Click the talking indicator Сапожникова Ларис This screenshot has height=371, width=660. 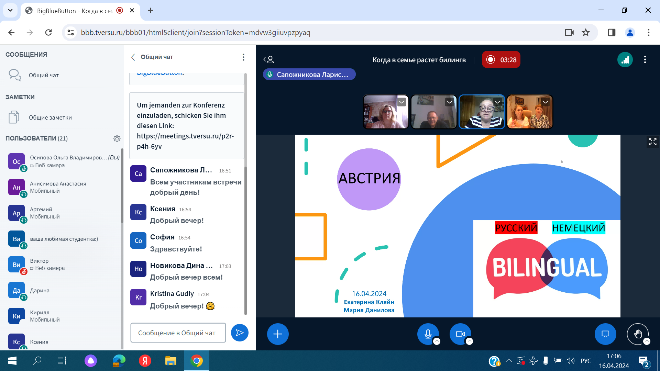click(309, 75)
